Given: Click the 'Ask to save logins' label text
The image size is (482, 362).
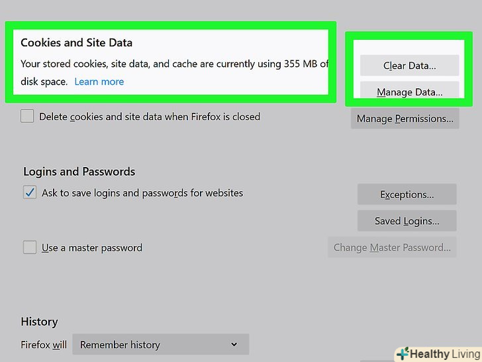Looking at the screenshot, I should coord(142,193).
